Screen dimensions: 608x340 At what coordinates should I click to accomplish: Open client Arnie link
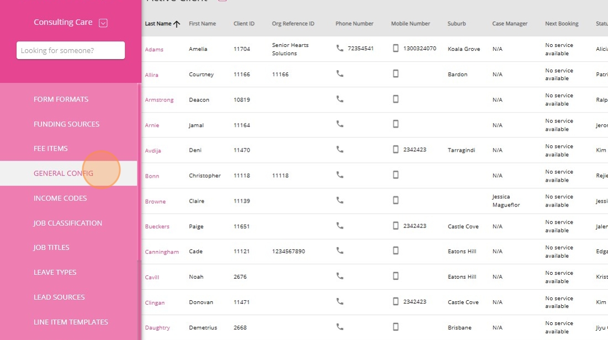coord(152,125)
